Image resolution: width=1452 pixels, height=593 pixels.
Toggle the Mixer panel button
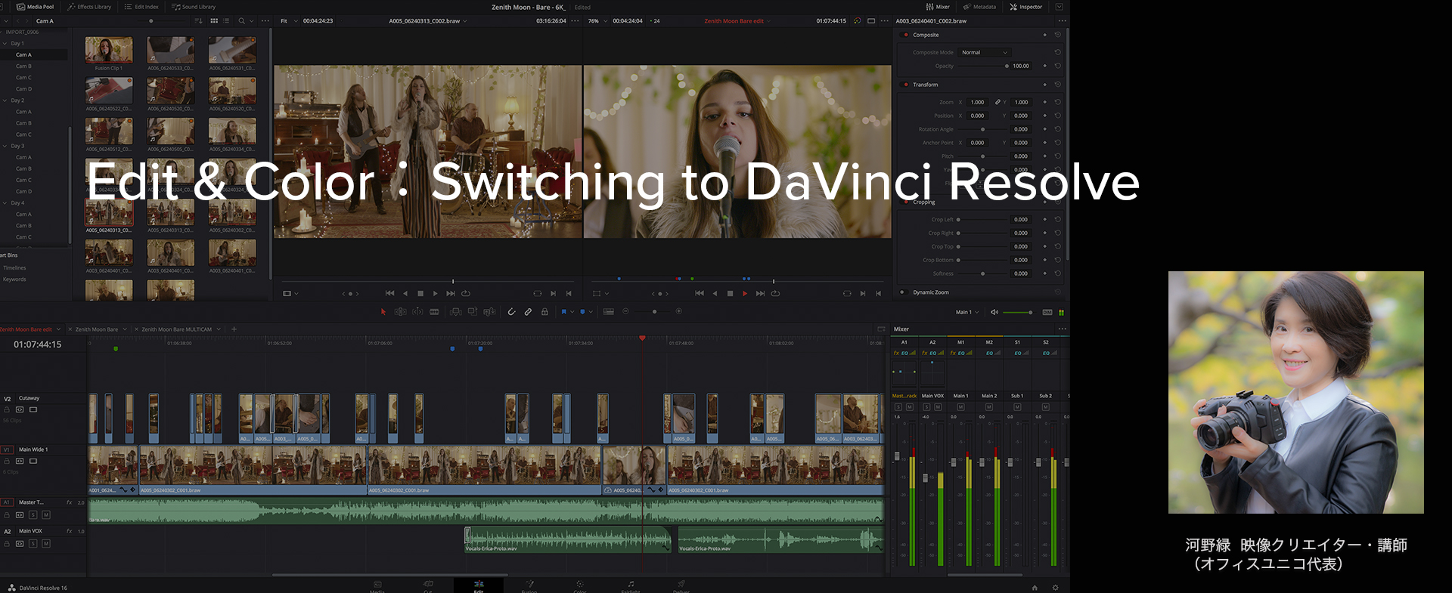(938, 7)
